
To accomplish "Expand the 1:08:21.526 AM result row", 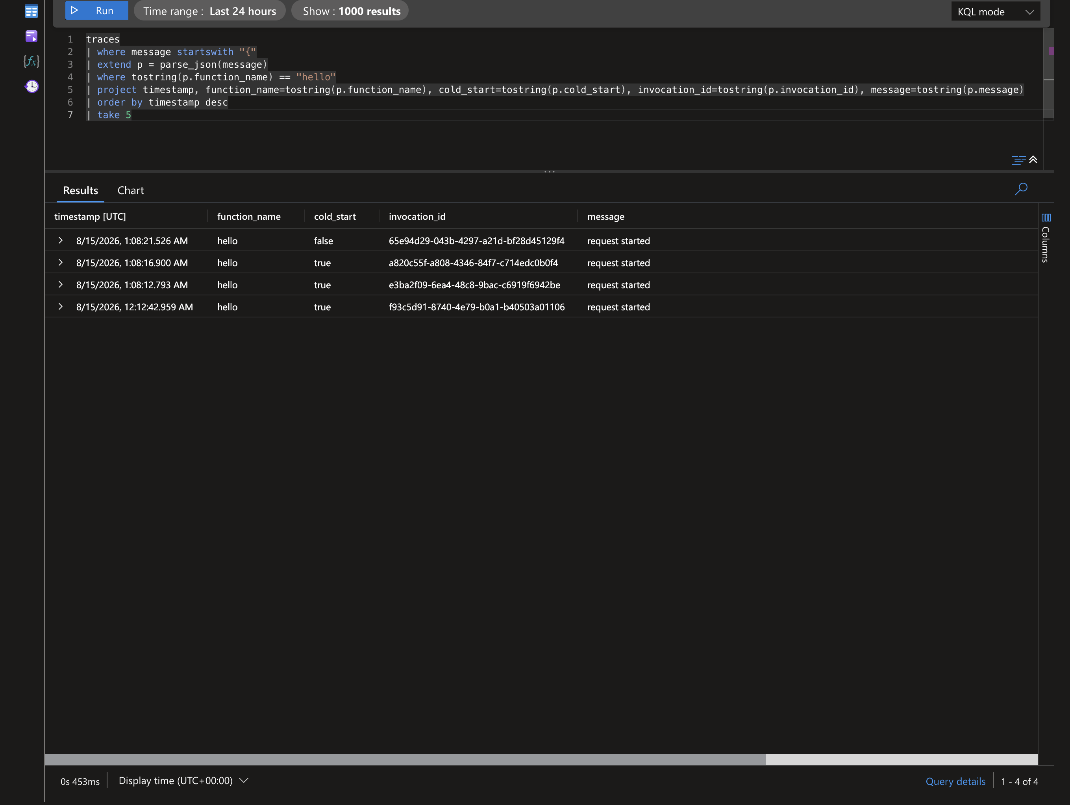I will coord(61,240).
